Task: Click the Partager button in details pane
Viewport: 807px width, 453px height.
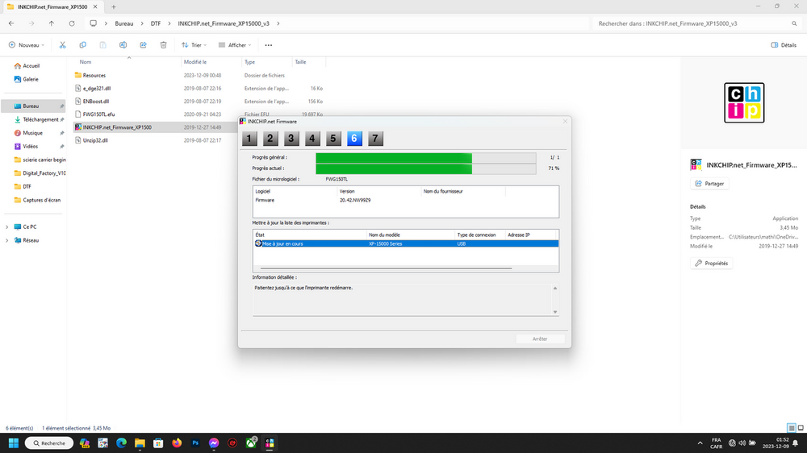Action: [x=710, y=183]
